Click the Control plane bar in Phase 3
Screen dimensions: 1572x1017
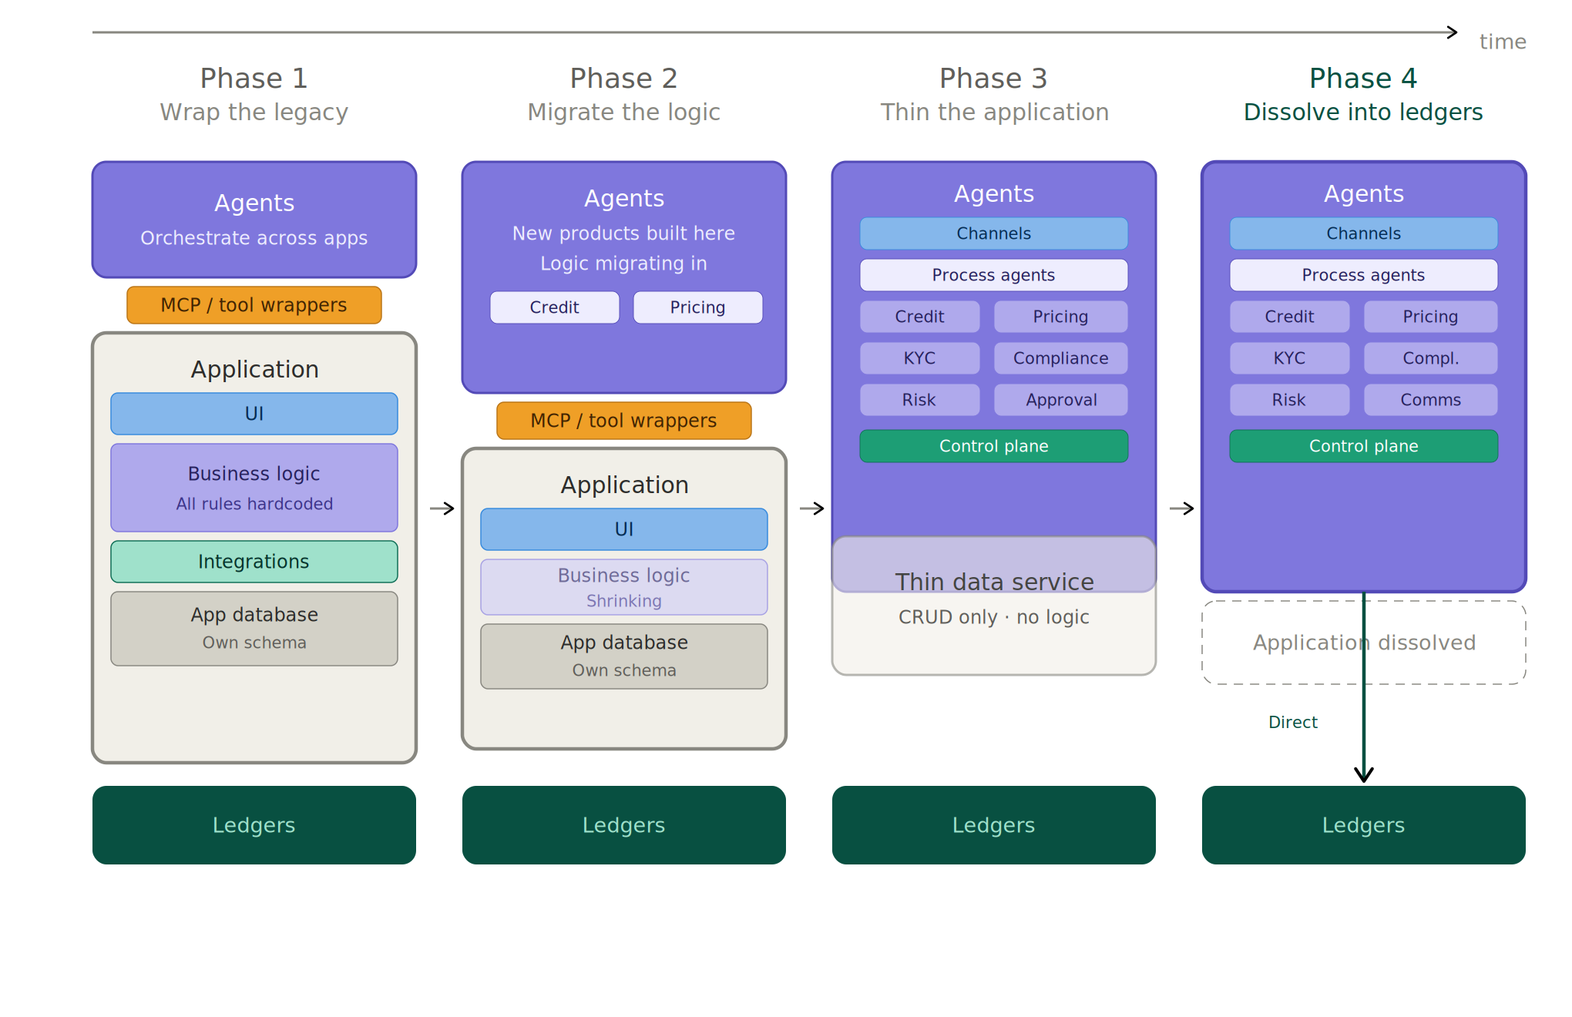[994, 446]
